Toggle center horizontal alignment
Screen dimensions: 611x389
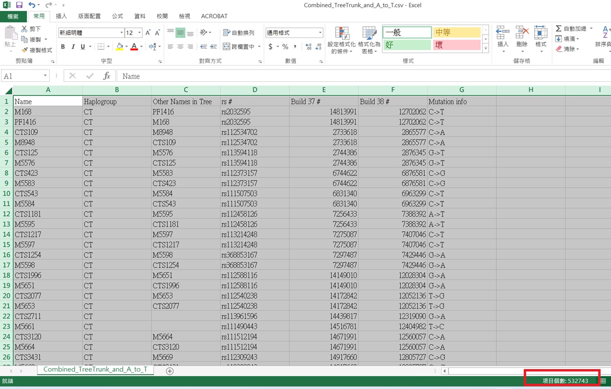point(180,46)
